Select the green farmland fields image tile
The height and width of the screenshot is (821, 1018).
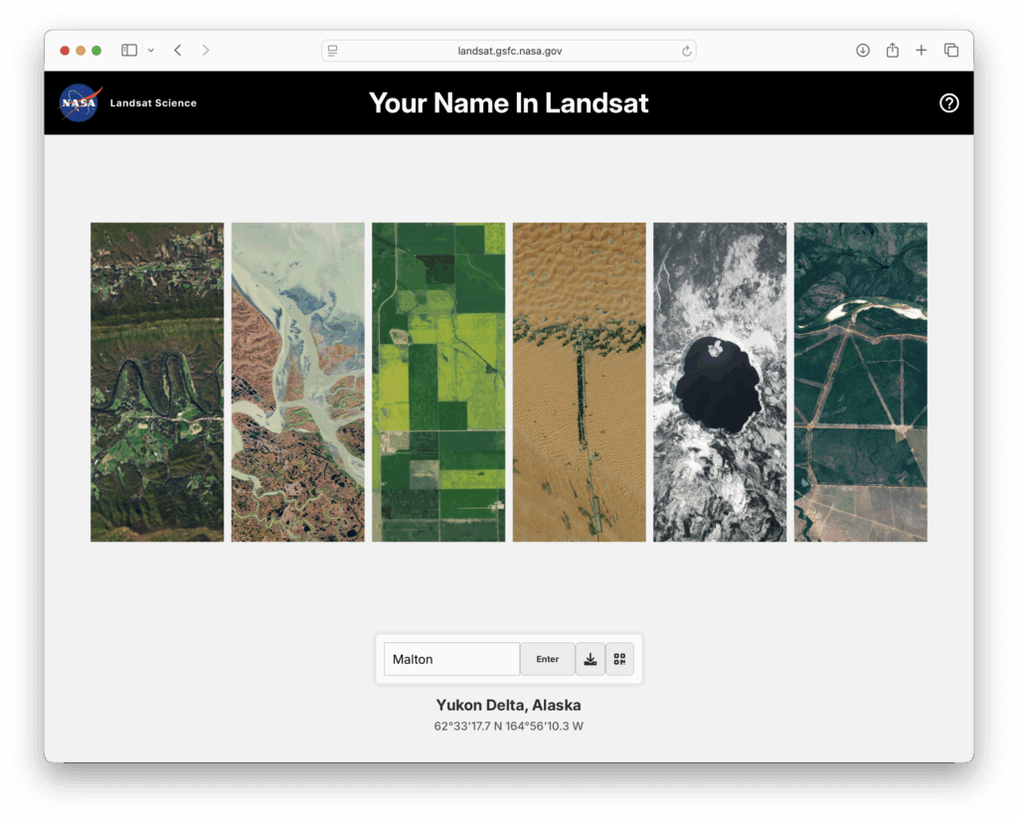point(438,382)
